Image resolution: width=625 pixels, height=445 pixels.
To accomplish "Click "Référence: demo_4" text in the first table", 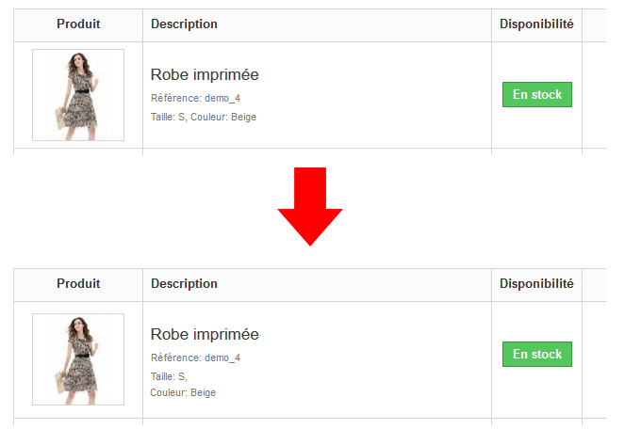I will click(195, 98).
